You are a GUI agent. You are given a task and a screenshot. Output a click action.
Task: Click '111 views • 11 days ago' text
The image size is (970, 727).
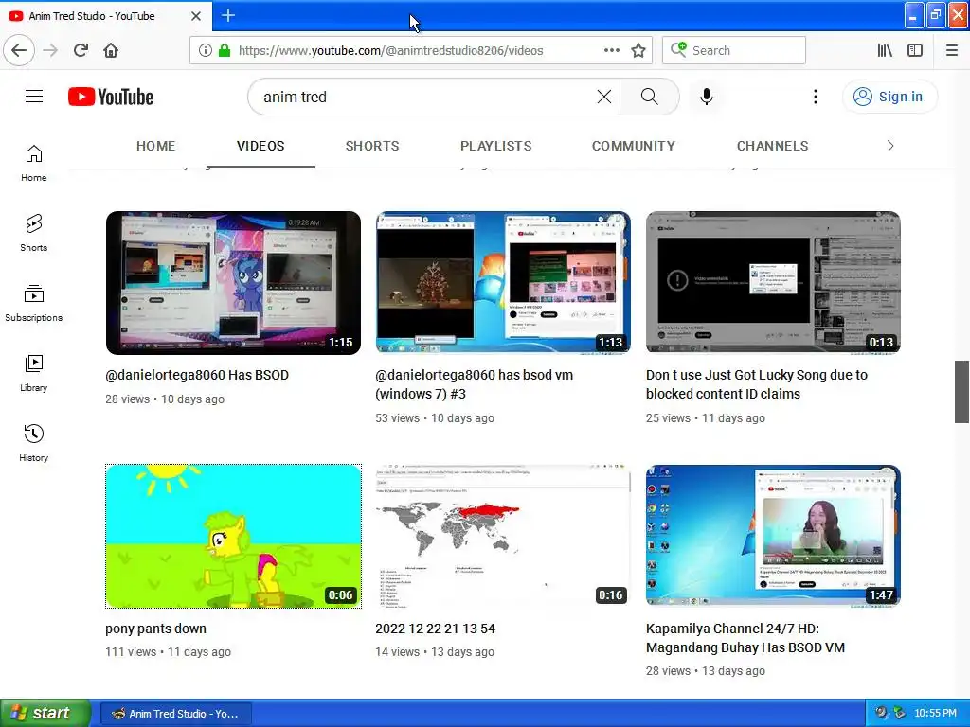pos(168,651)
